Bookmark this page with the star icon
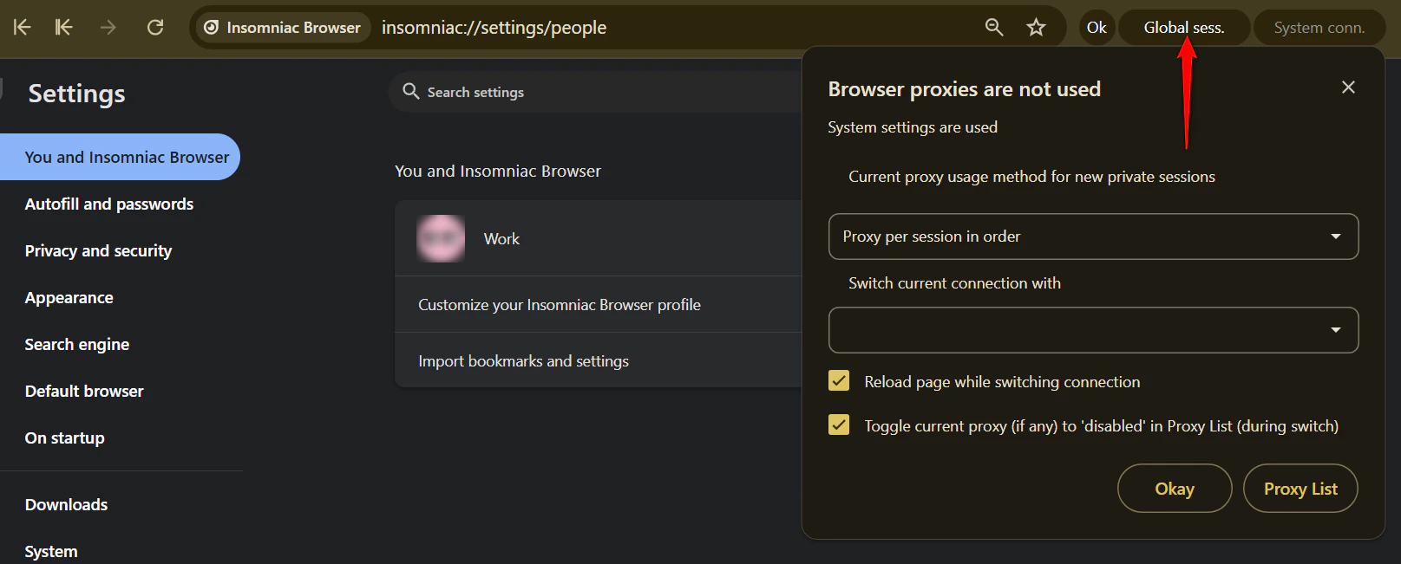The width and height of the screenshot is (1401, 564). point(1036,28)
